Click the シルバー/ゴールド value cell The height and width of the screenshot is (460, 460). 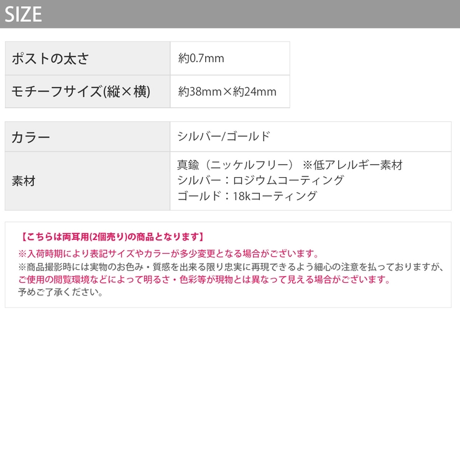pos(311,137)
